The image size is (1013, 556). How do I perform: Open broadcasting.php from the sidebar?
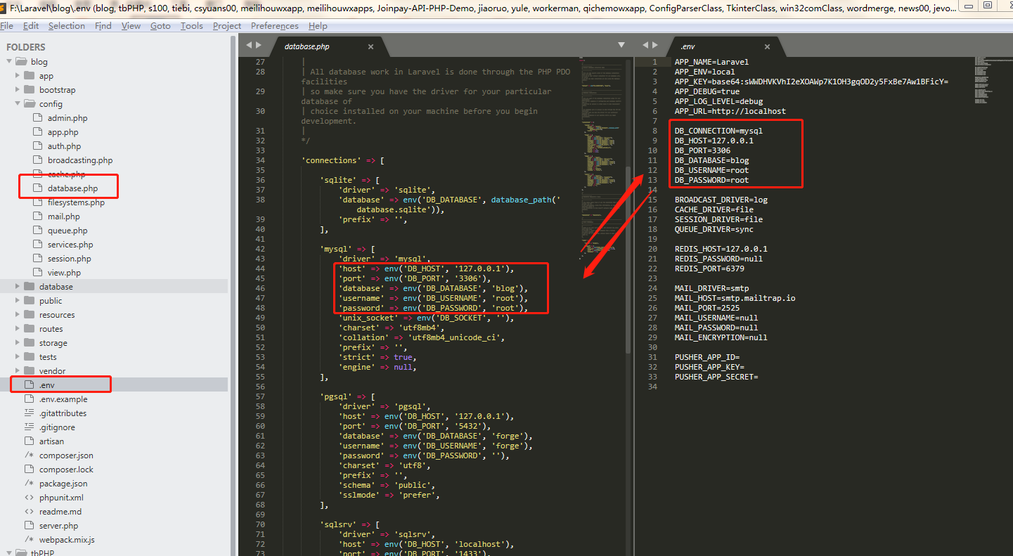click(80, 160)
